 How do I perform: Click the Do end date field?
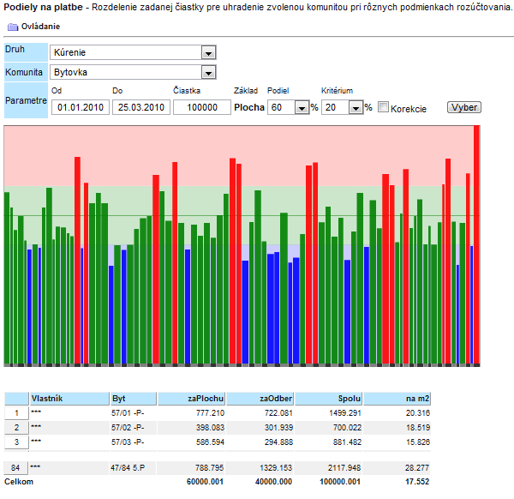(x=140, y=108)
